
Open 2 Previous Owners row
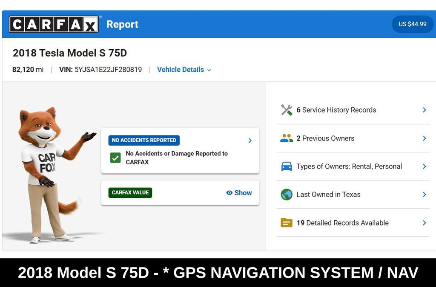click(x=353, y=138)
